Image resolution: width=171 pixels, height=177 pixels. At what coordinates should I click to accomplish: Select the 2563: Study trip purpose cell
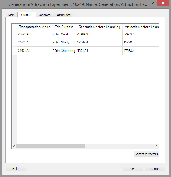[64, 42]
